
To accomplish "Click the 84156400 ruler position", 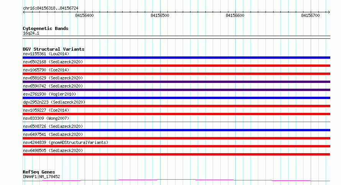I will point(84,15).
